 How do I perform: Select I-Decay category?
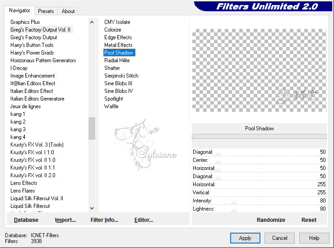point(19,68)
